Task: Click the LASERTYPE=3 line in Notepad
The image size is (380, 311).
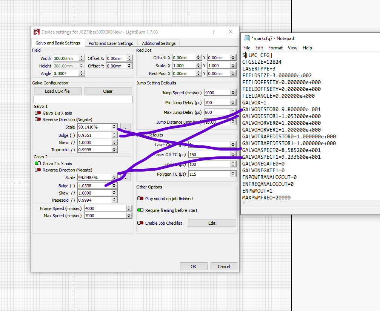Action: point(259,69)
